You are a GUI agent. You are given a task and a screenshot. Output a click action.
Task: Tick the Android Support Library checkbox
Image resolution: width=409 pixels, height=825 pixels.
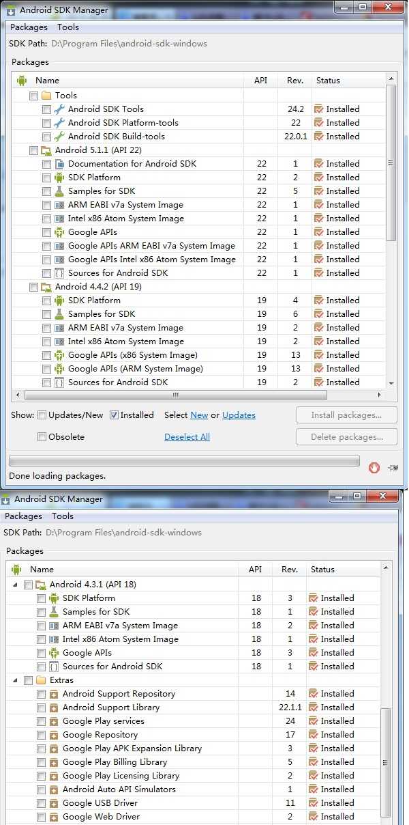[x=41, y=708]
